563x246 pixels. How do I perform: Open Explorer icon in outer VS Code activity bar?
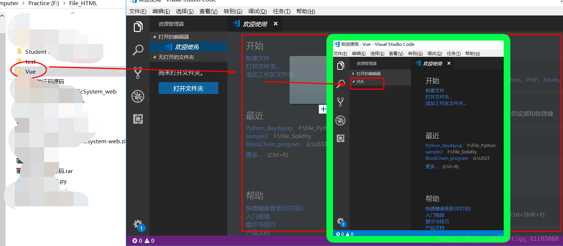pos(138,27)
